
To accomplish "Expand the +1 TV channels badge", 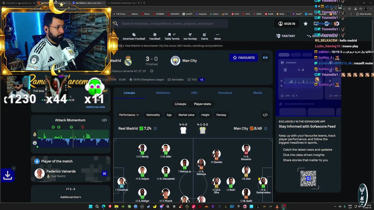I will [202, 80].
